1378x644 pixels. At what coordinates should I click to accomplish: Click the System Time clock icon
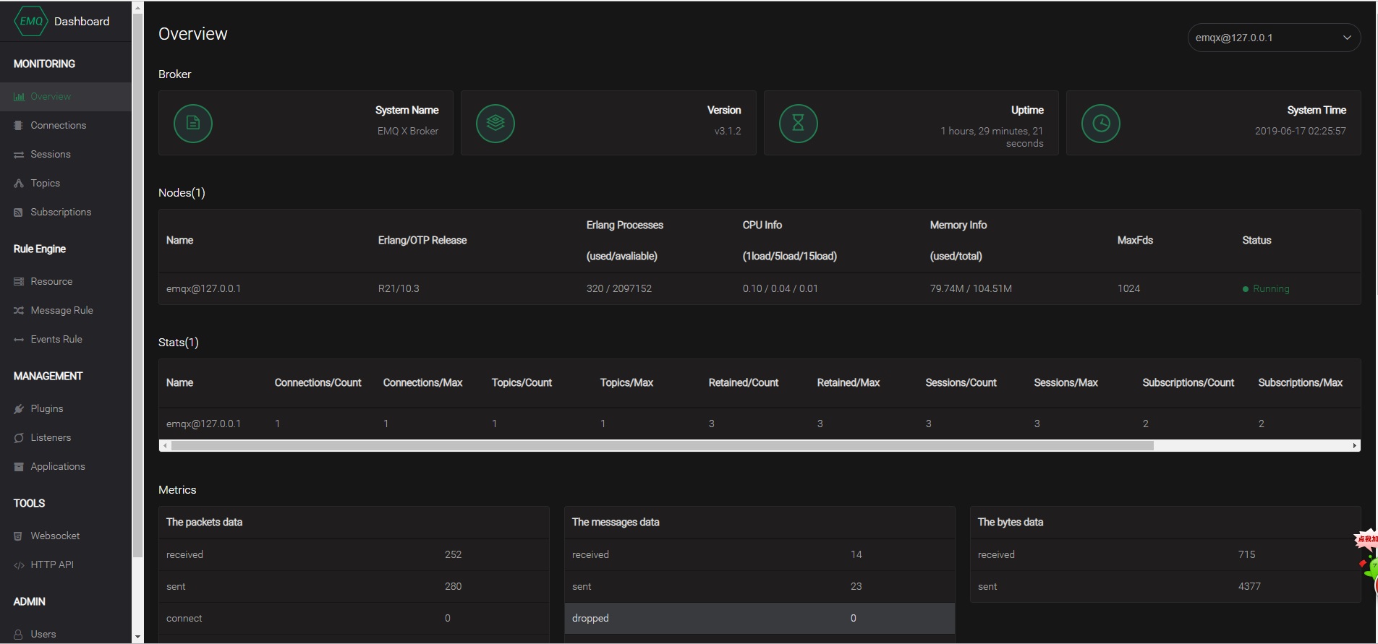pyautogui.click(x=1101, y=123)
